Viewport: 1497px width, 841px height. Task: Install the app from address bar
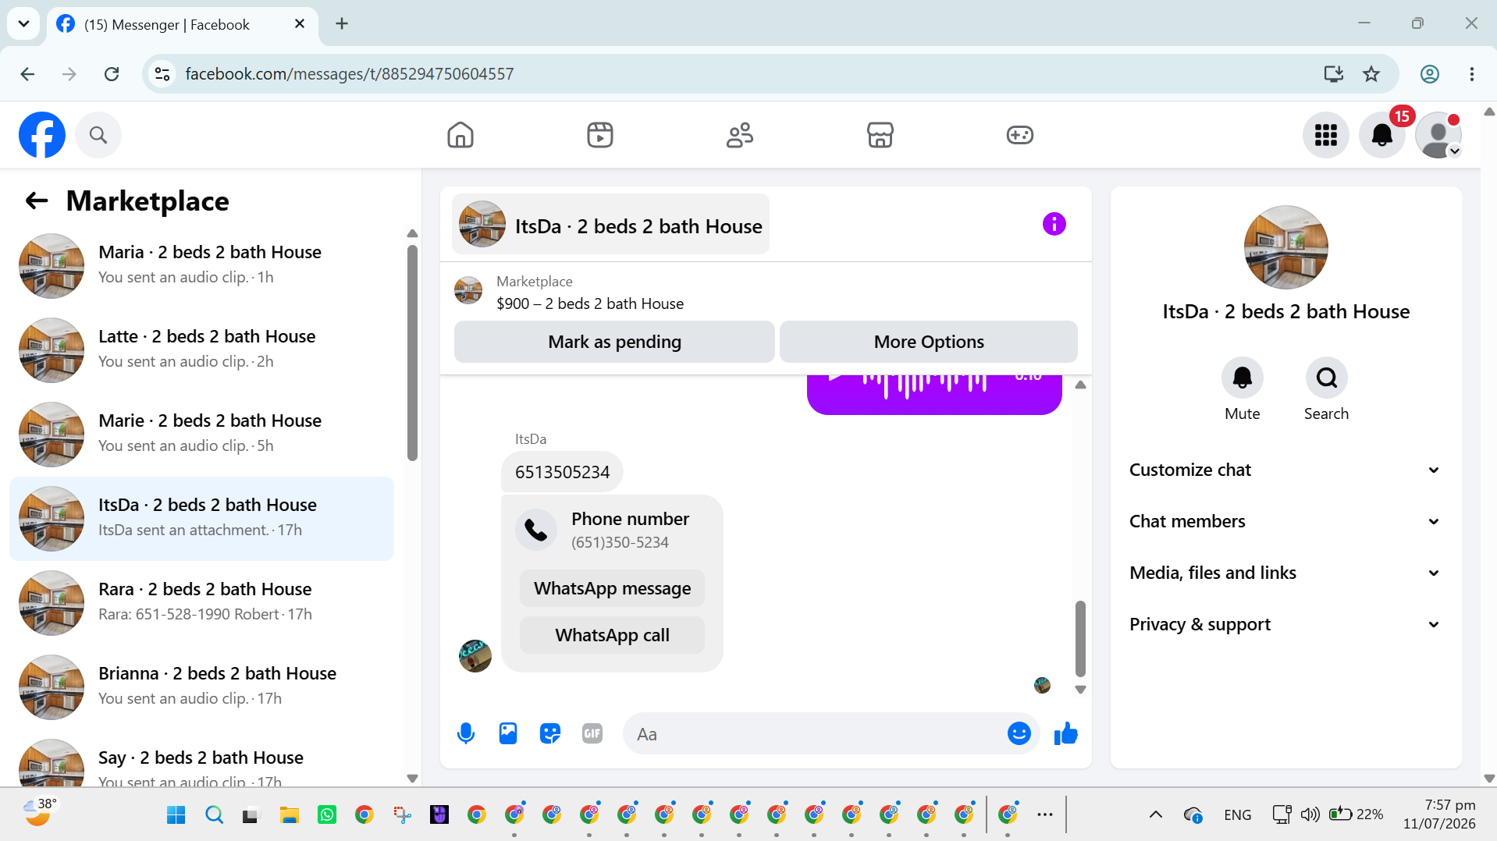(x=1334, y=74)
